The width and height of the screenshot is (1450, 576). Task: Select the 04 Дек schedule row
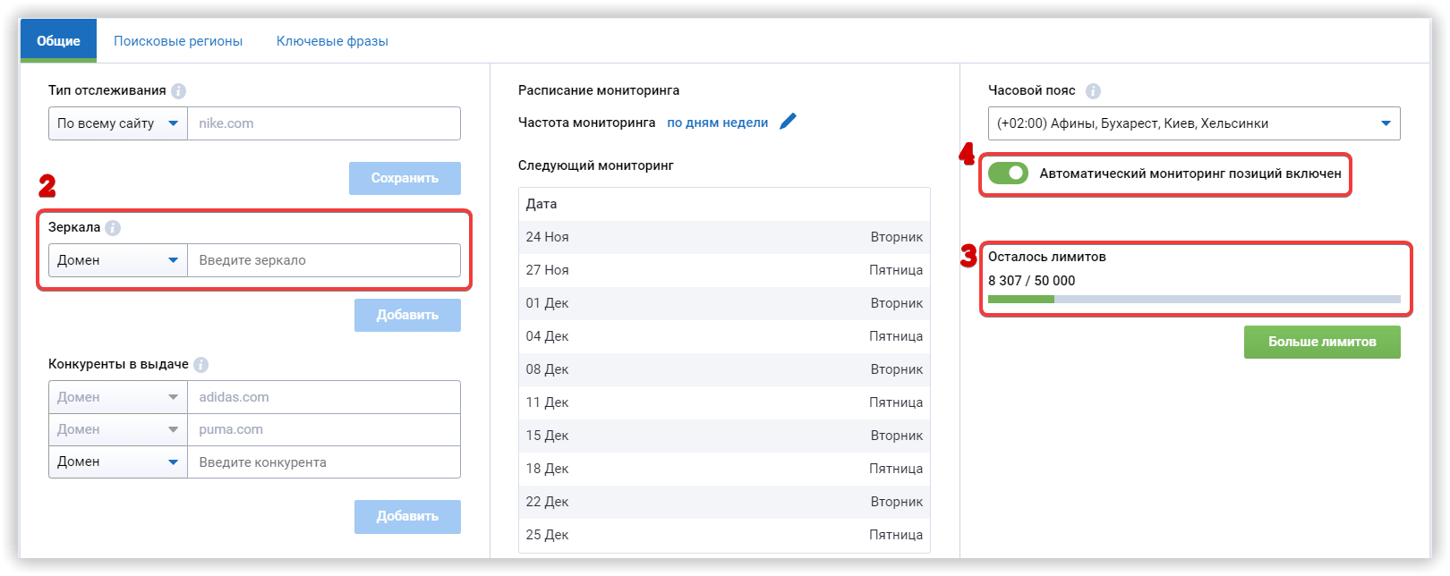(x=724, y=336)
